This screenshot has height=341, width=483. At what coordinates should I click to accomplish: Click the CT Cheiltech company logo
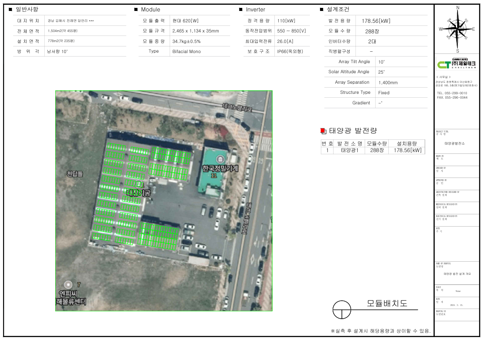pyautogui.click(x=457, y=64)
